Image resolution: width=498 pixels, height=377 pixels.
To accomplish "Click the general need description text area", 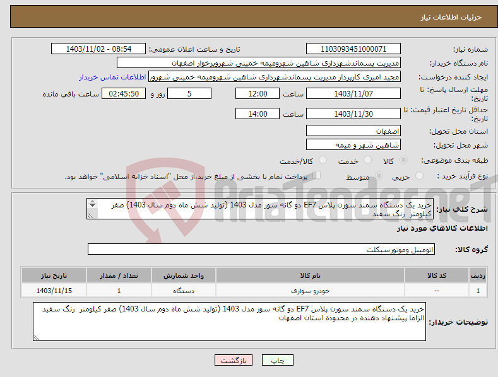I will [x=260, y=209].
